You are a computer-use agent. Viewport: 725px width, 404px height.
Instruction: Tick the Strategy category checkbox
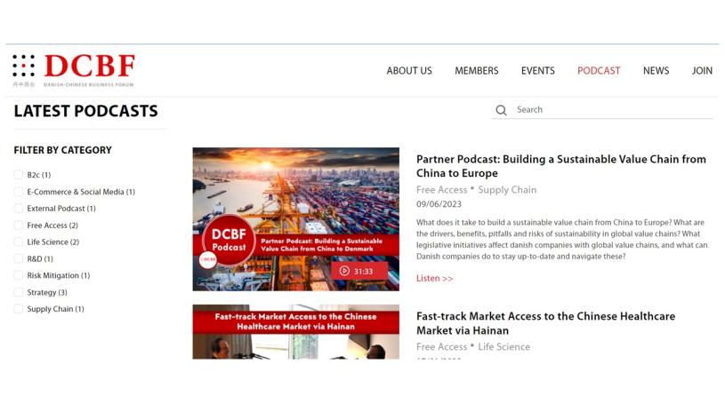coord(19,292)
